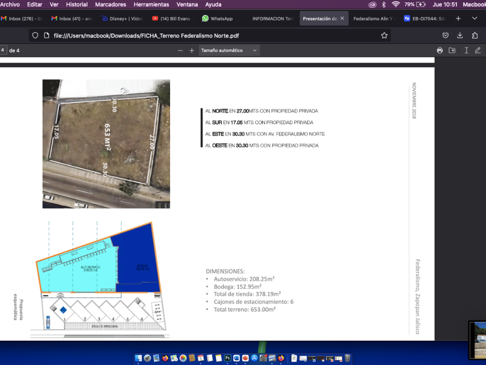
Task: Open a new tab with plus button
Action: tap(458, 19)
